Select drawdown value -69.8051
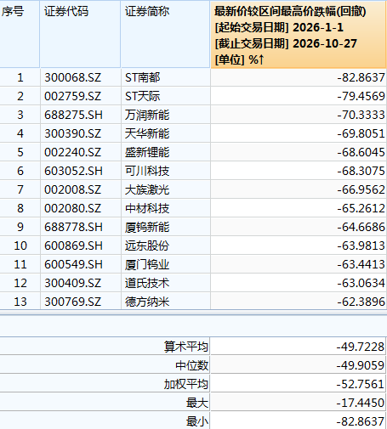This screenshot has height=429, width=387. (361, 133)
